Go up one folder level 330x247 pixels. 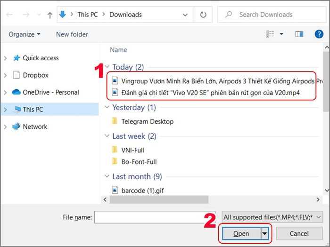(50, 15)
